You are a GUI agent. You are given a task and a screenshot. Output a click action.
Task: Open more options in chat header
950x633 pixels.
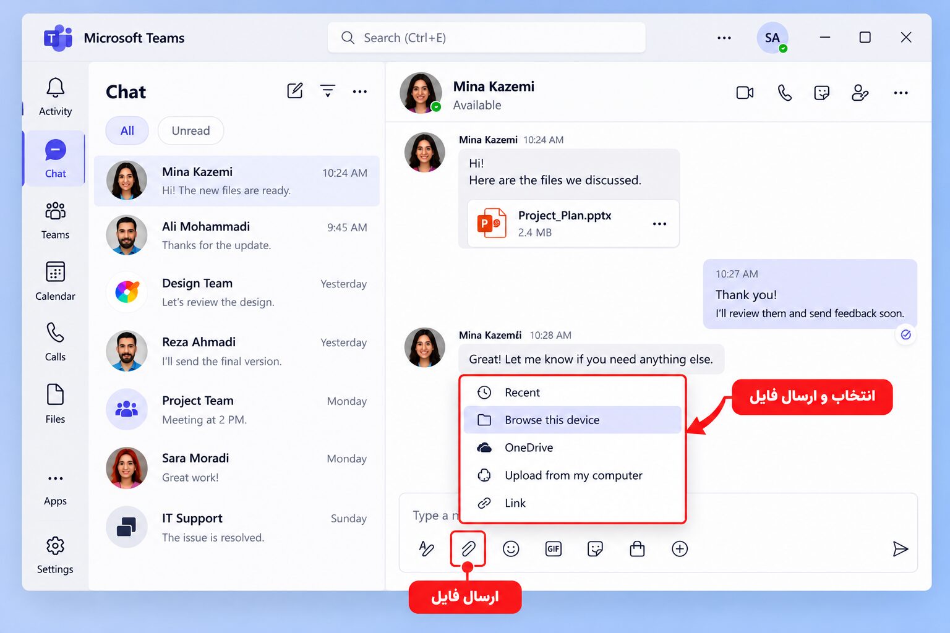click(x=901, y=93)
